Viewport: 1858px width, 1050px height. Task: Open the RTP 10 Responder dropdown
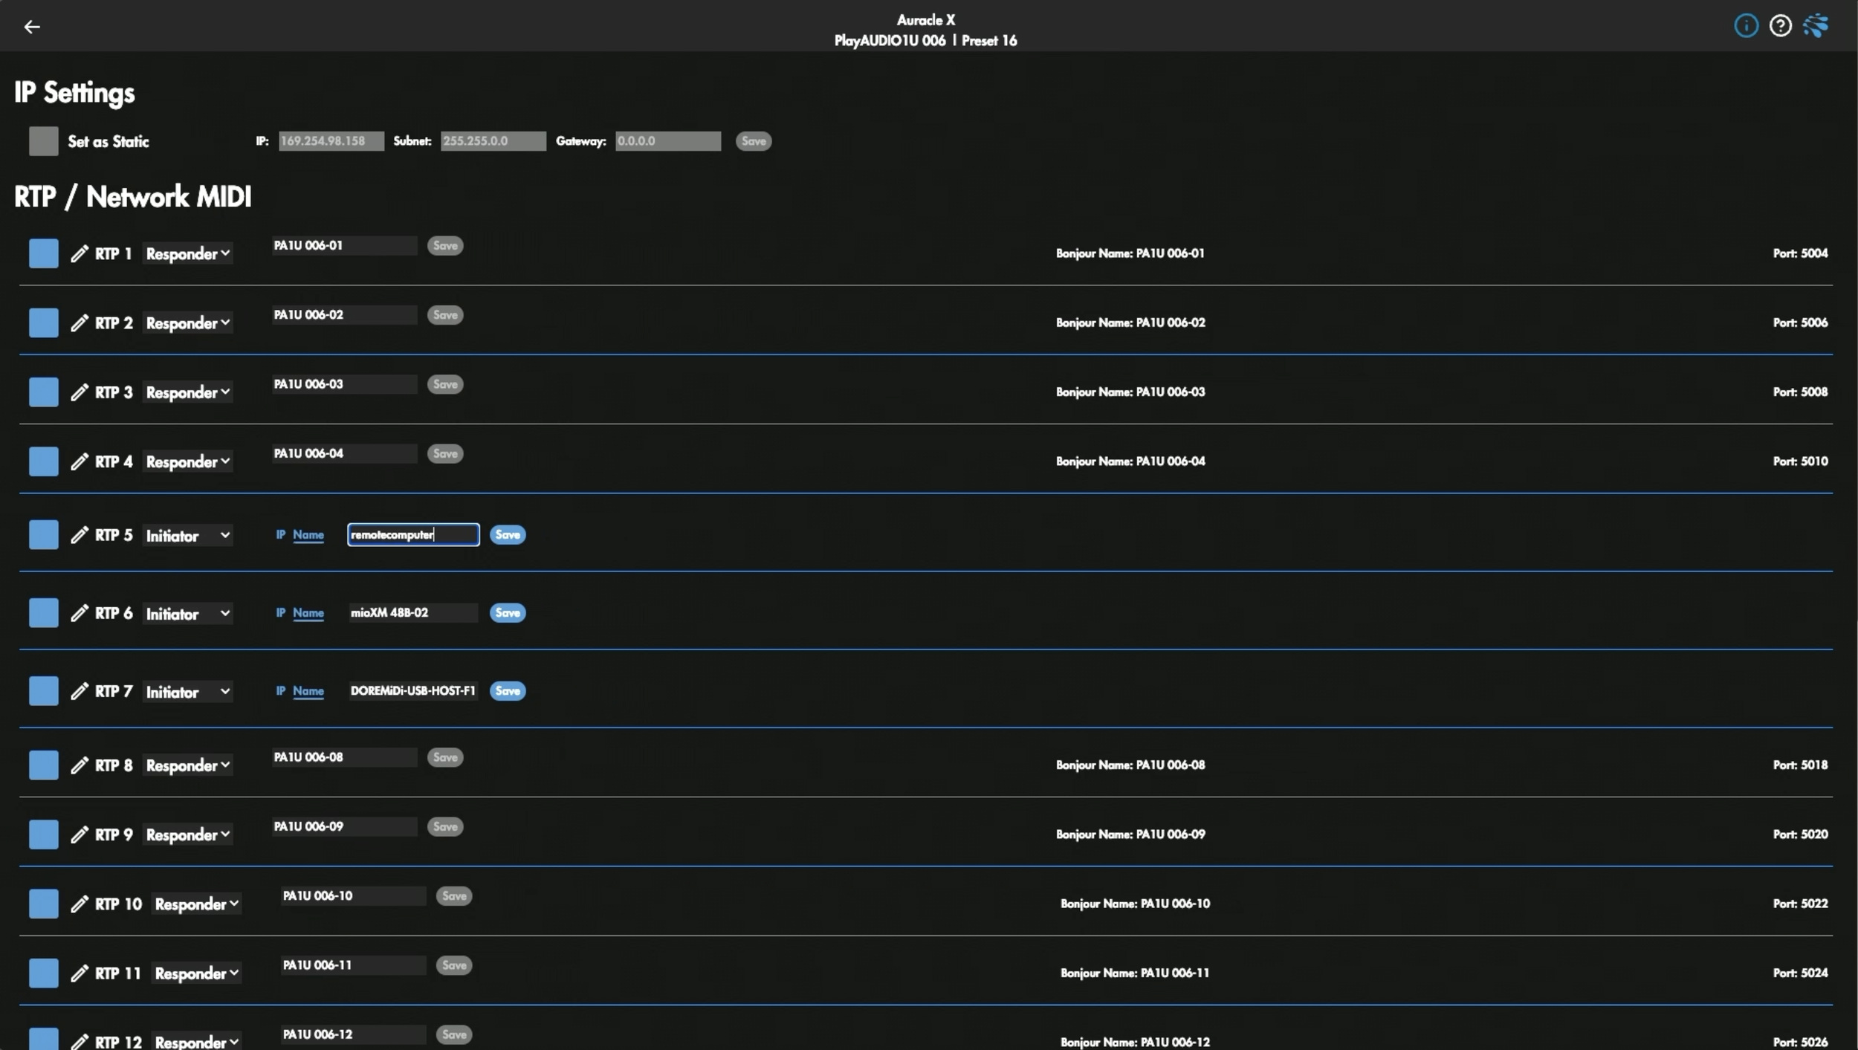[x=197, y=904]
